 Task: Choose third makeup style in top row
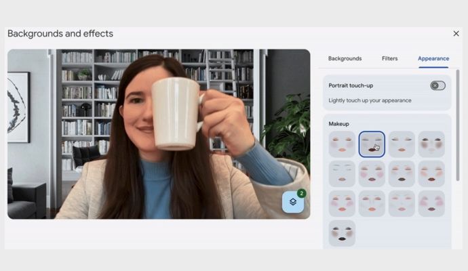point(402,144)
